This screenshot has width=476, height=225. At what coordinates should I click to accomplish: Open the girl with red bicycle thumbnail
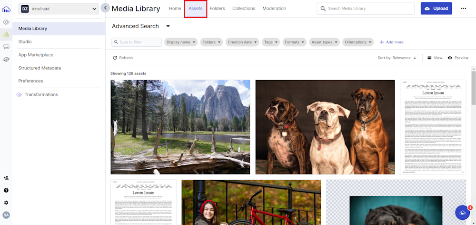click(x=251, y=202)
